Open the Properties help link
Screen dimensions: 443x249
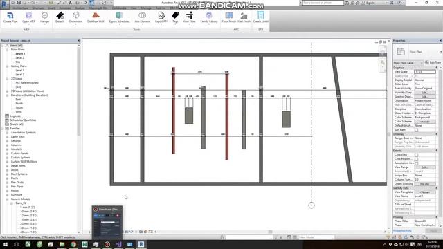coord(402,231)
